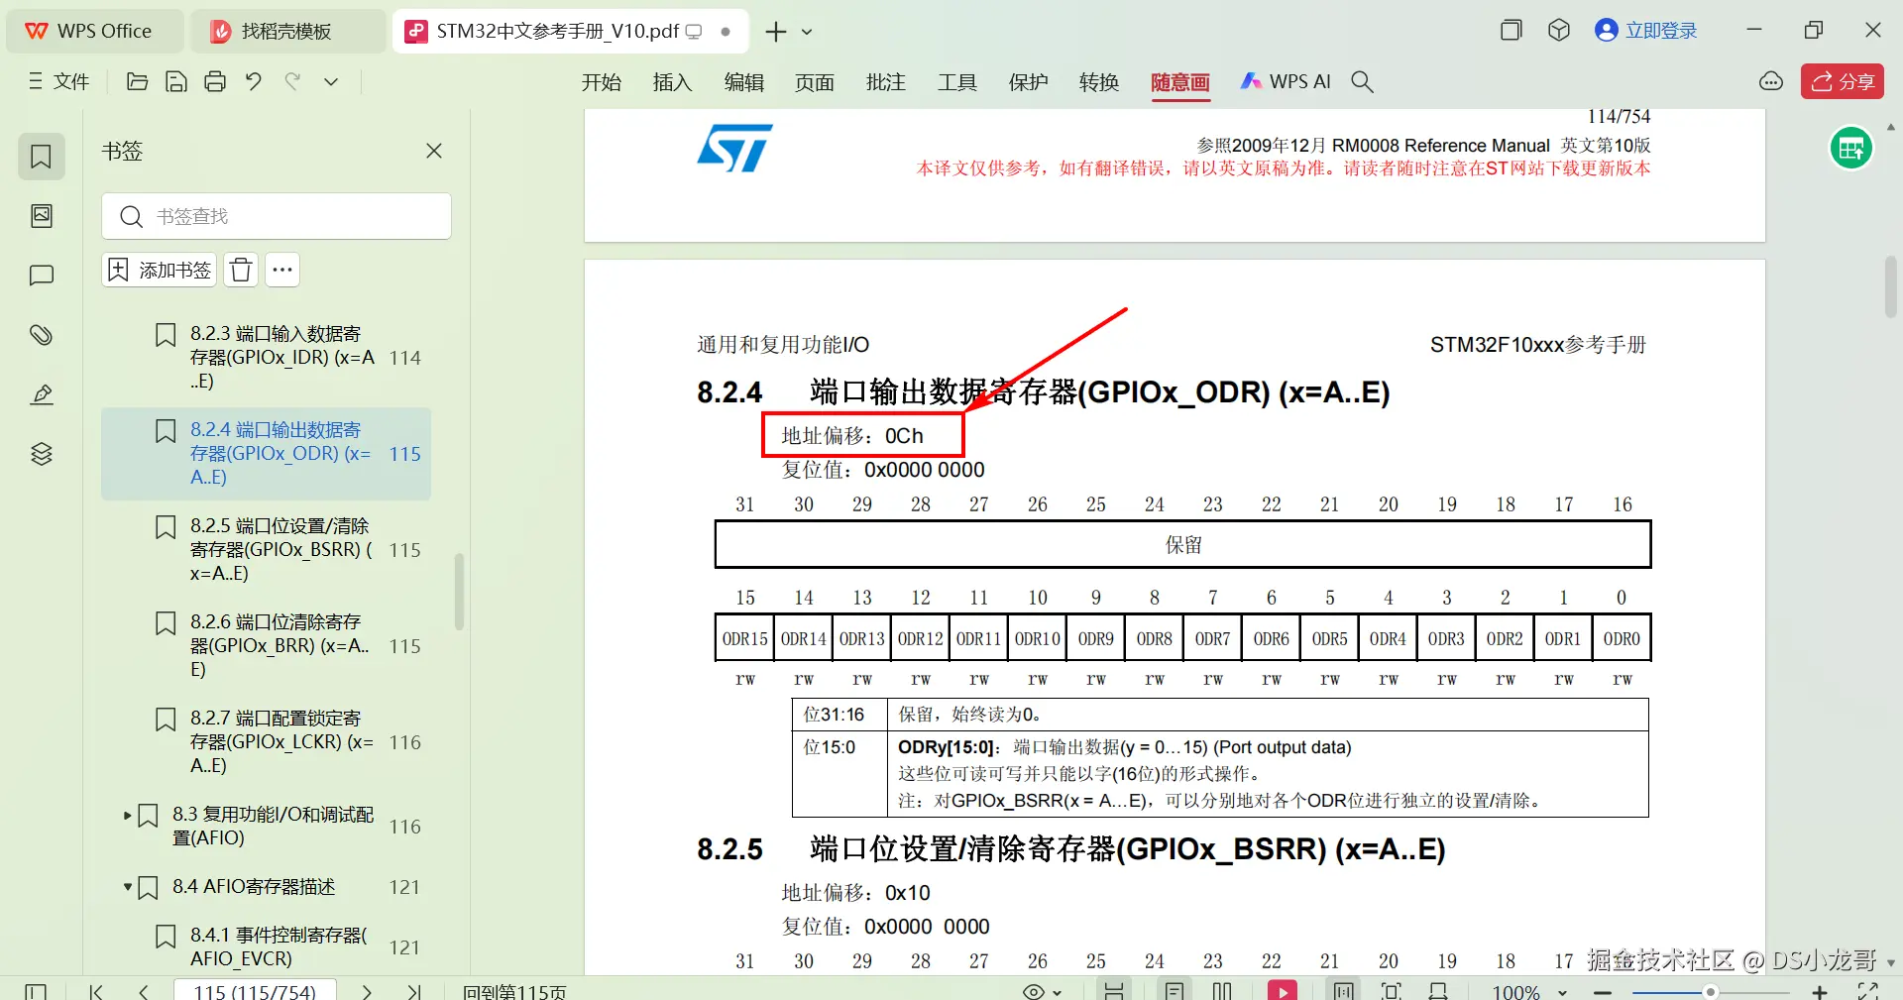The width and height of the screenshot is (1903, 1000).
Task: Toggle the stamp view icon in status bar
Action: (x=1438, y=991)
